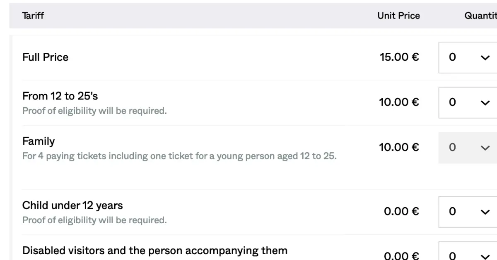Click the chevron arrow for Disabled visitors row

point(485,256)
